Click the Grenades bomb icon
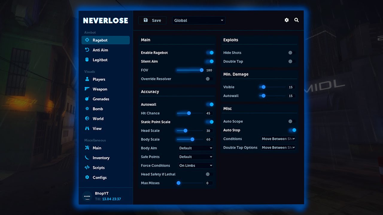383x215 pixels. [x=87, y=99]
